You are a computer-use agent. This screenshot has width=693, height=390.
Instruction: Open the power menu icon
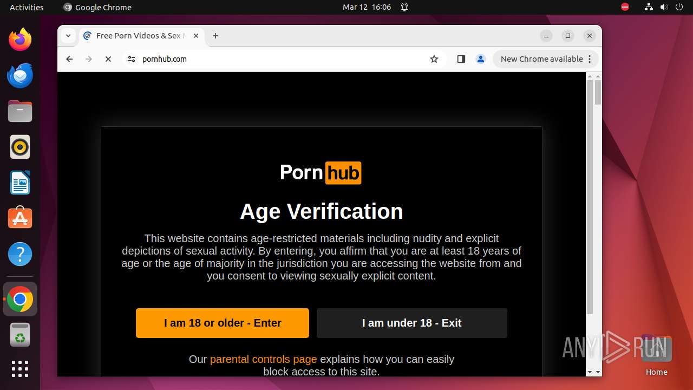tap(679, 7)
